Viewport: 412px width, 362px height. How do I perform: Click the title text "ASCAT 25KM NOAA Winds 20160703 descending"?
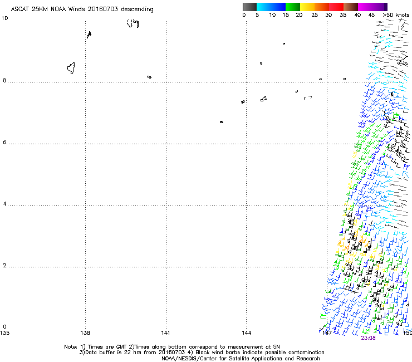coord(82,9)
